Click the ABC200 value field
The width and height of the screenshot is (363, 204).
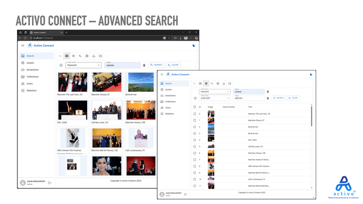click(249, 98)
